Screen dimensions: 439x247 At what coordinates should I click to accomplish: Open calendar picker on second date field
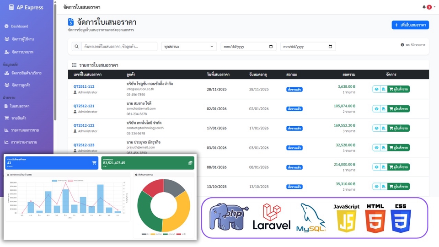(x=330, y=47)
